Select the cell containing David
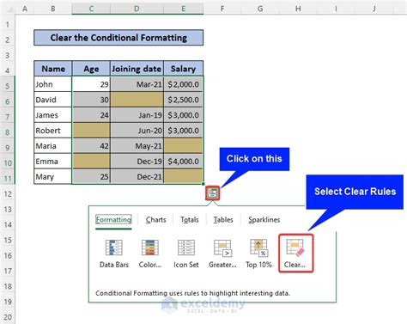This screenshot has height=324, width=407. point(53,100)
